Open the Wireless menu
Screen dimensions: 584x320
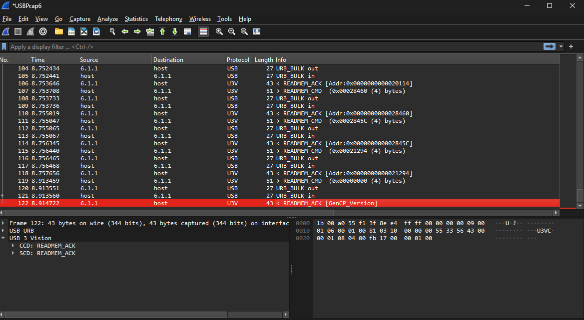(200, 19)
